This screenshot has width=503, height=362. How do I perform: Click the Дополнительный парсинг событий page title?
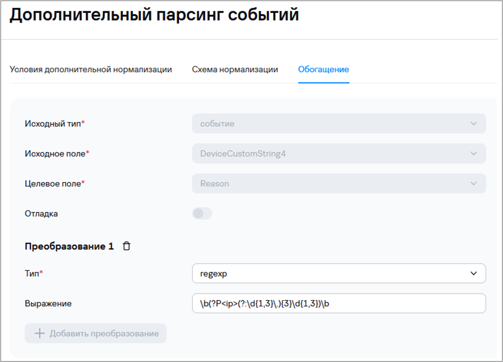[x=154, y=15]
